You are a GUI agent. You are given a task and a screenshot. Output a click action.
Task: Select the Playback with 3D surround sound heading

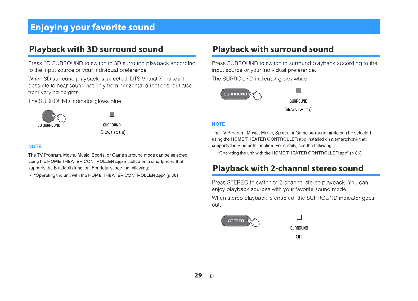click(x=96, y=49)
